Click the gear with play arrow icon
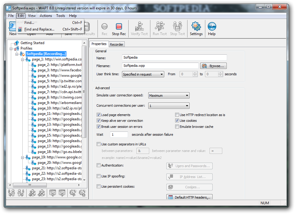 click(x=73, y=193)
